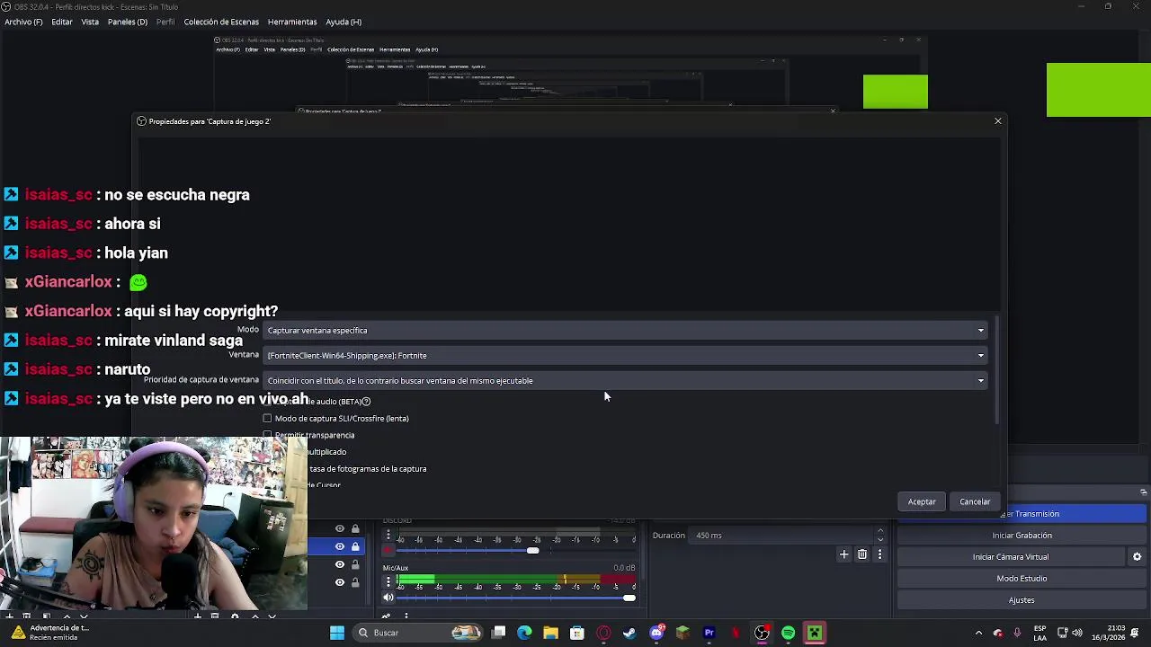The height and width of the screenshot is (647, 1151).
Task: Open the Paneles menu
Action: [x=127, y=22]
